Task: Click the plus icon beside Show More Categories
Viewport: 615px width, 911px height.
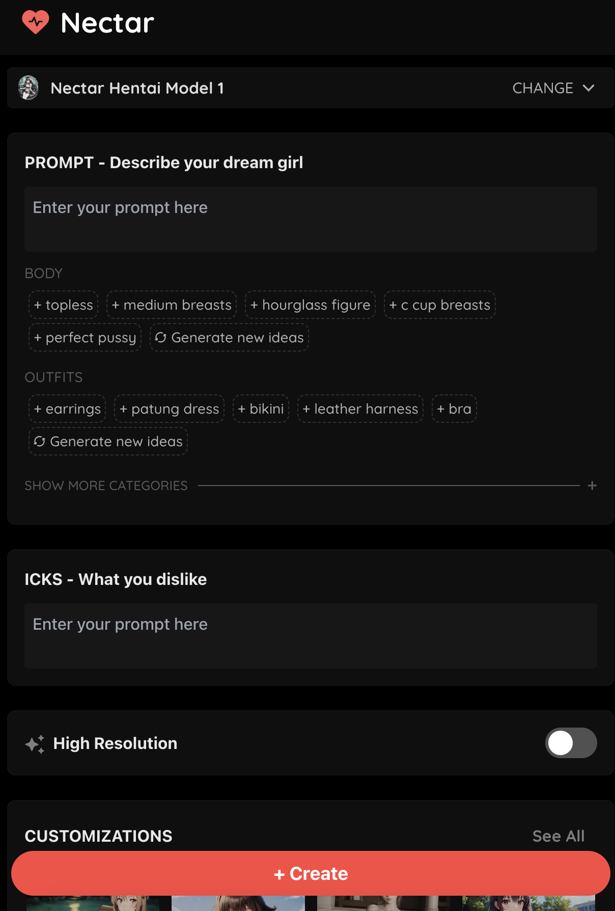Action: click(x=592, y=486)
